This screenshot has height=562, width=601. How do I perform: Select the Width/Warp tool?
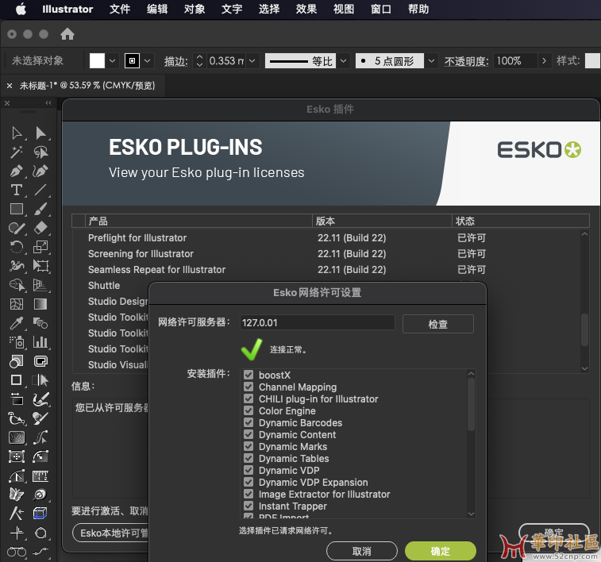click(17, 266)
